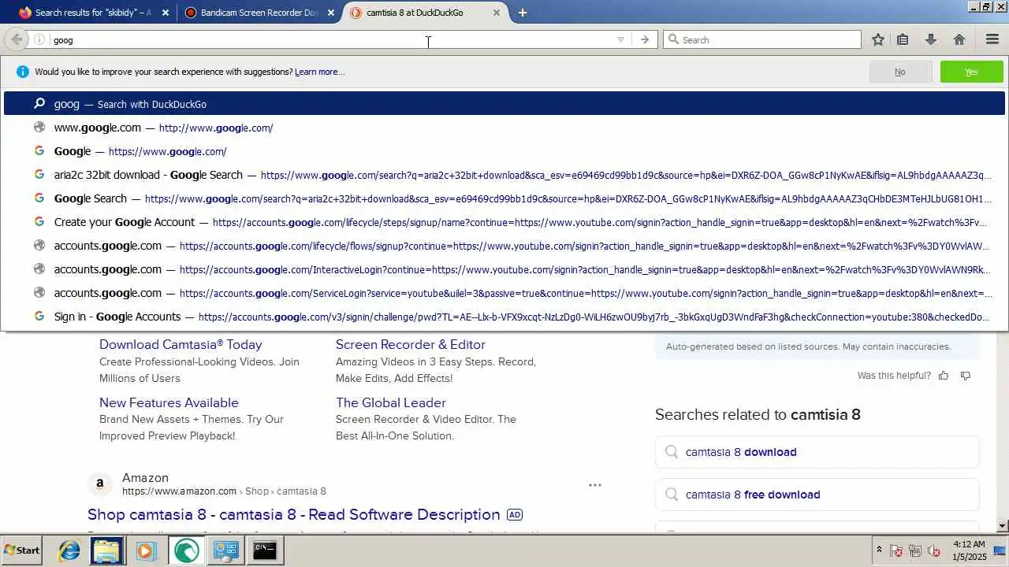Click the address bar text 'goog'

63,40
